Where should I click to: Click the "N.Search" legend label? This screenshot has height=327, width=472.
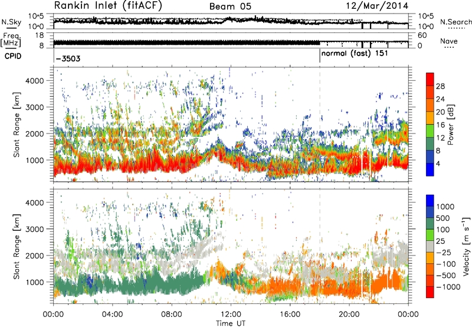[x=455, y=22]
